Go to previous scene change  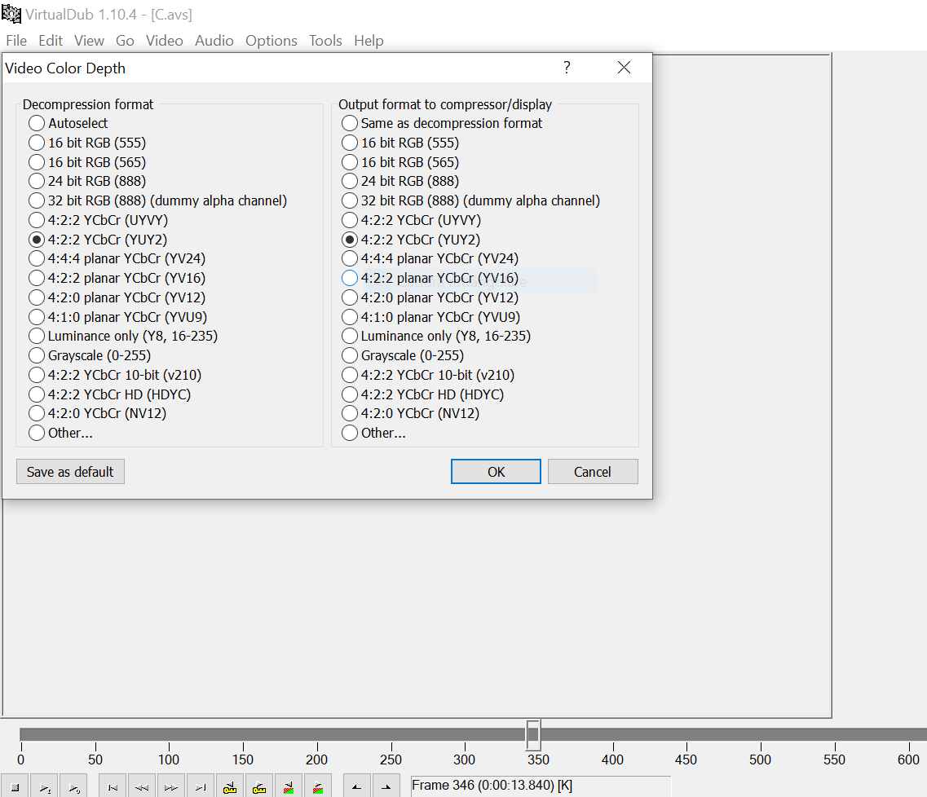point(289,787)
